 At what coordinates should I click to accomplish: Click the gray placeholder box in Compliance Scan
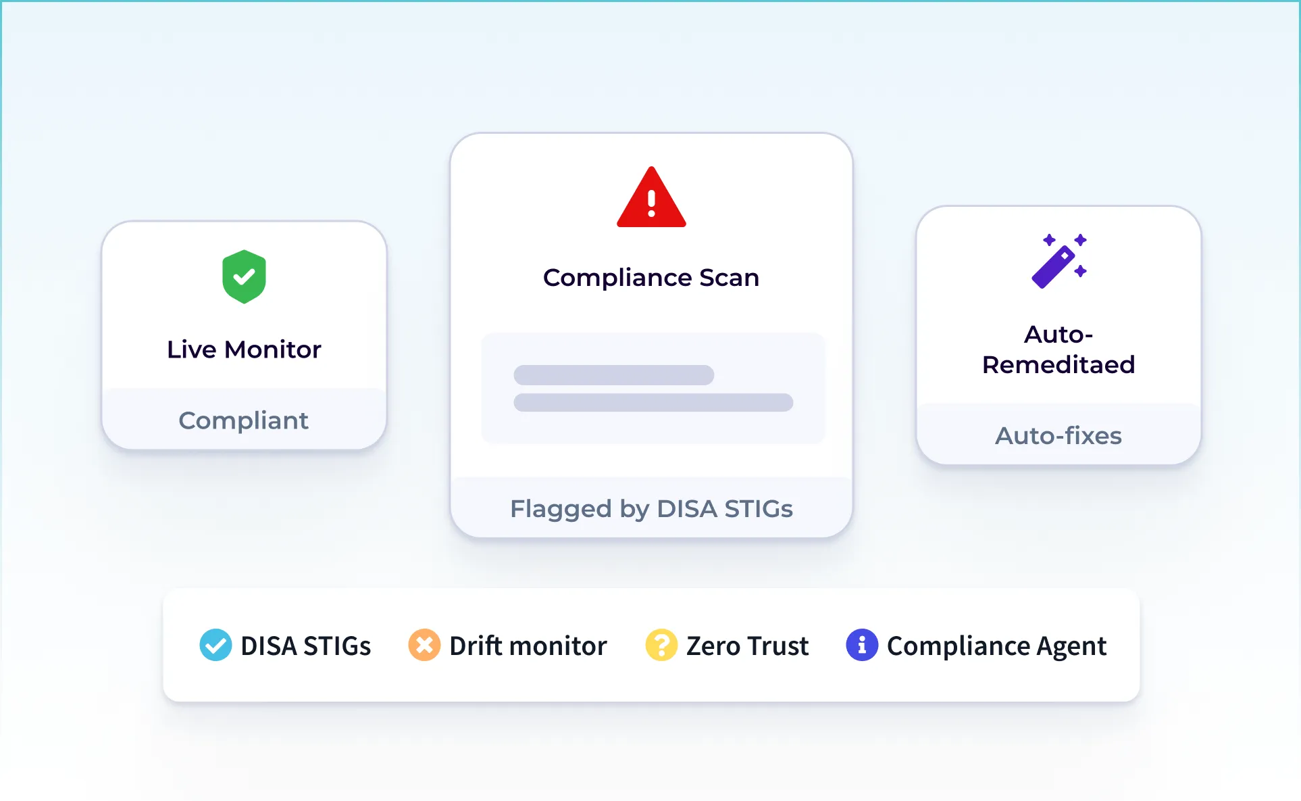pyautogui.click(x=653, y=430)
